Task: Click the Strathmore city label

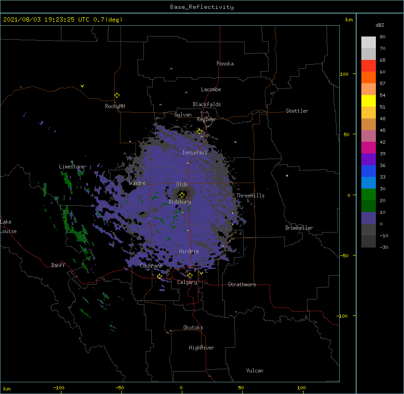Action: tap(242, 285)
